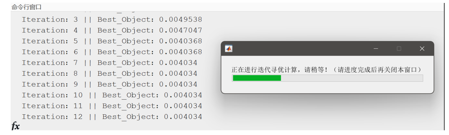The width and height of the screenshot is (449, 135).
Task: Select the Iteration: 5 output line
Action: [x=112, y=41]
